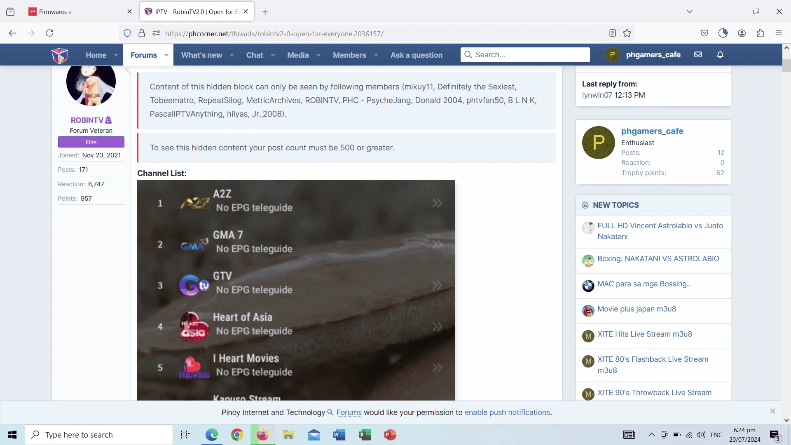Go back to the previous page
The width and height of the screenshot is (791, 445).
tap(12, 33)
